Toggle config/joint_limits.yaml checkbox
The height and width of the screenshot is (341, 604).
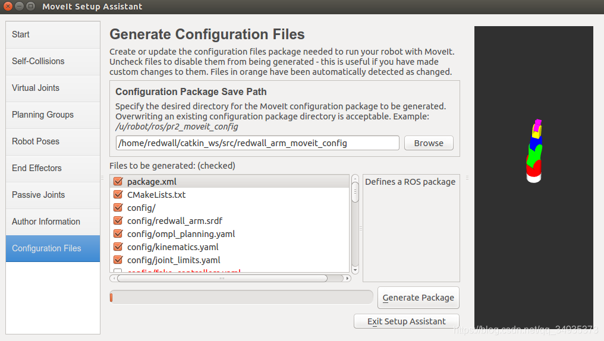pos(118,260)
